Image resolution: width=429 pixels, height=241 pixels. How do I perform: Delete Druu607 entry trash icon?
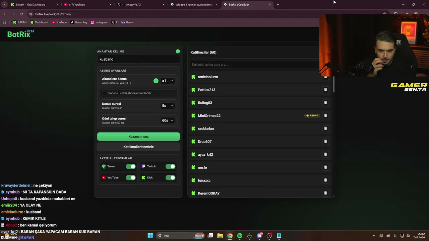tap(325, 142)
